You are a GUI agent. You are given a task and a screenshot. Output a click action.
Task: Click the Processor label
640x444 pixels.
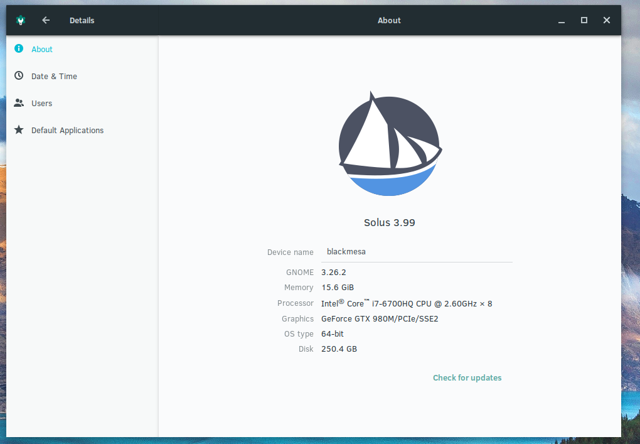(x=295, y=303)
